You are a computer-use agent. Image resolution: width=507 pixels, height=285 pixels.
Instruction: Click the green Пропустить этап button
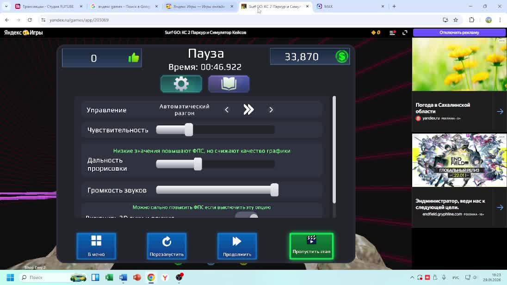tap(311, 246)
